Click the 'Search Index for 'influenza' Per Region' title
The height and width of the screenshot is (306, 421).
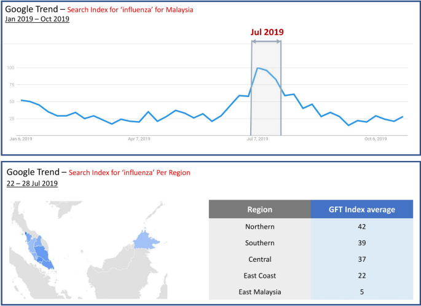[x=130, y=173]
